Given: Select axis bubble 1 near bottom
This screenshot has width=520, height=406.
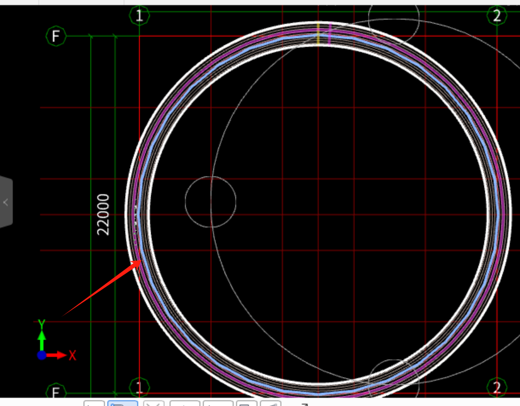Looking at the screenshot, I should 139,387.
